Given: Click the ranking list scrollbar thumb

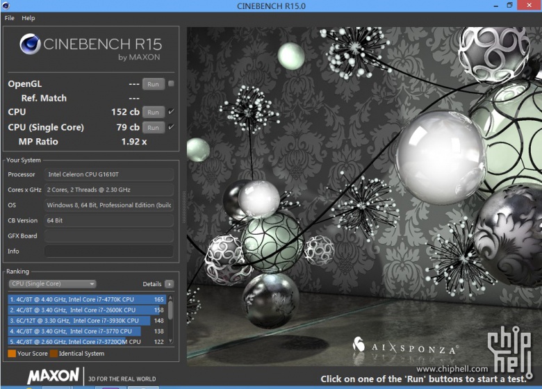Looking at the screenshot, I should pos(170,310).
